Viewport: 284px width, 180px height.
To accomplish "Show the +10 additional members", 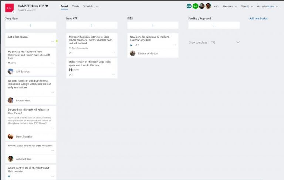I will pyautogui.click(x=216, y=6).
